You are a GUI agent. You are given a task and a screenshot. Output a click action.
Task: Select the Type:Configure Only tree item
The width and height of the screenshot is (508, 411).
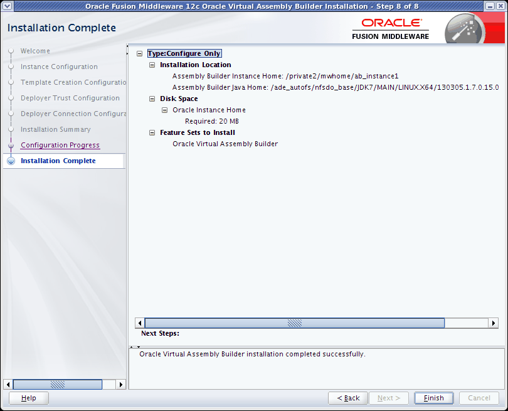184,53
